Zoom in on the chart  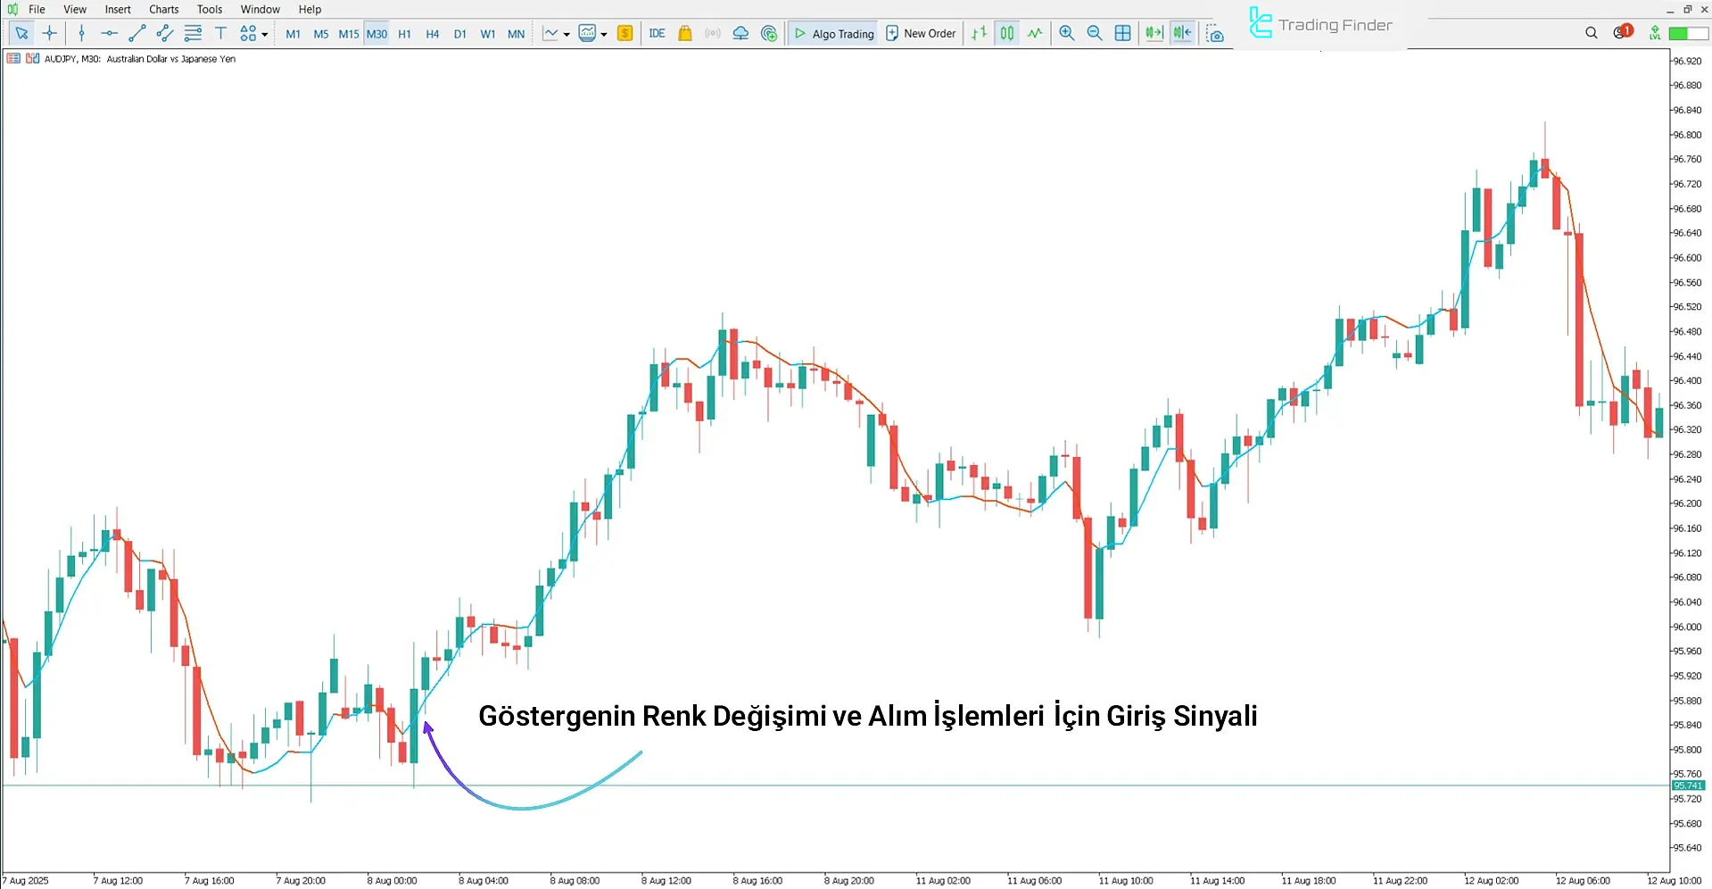point(1066,34)
